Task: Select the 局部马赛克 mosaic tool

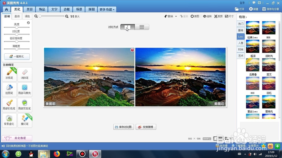Action: pyautogui.click(x=25, y=89)
